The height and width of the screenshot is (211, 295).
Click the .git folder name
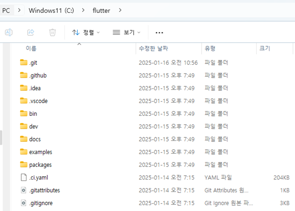tap(33, 63)
